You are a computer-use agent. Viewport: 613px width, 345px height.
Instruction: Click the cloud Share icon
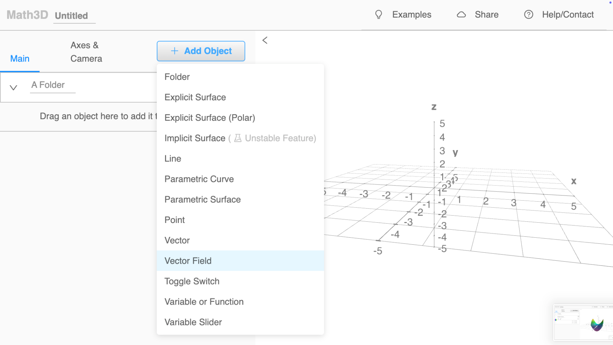pyautogui.click(x=461, y=15)
